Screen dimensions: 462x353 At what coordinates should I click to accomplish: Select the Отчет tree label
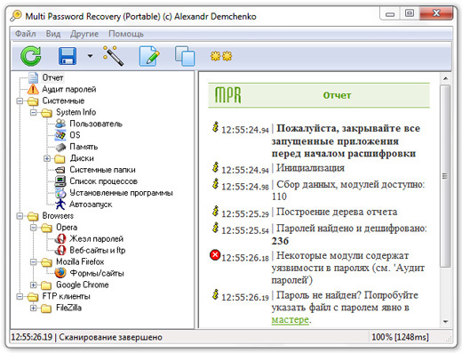[52, 77]
